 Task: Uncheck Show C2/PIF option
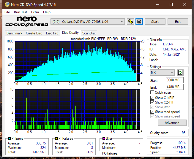[152, 102]
